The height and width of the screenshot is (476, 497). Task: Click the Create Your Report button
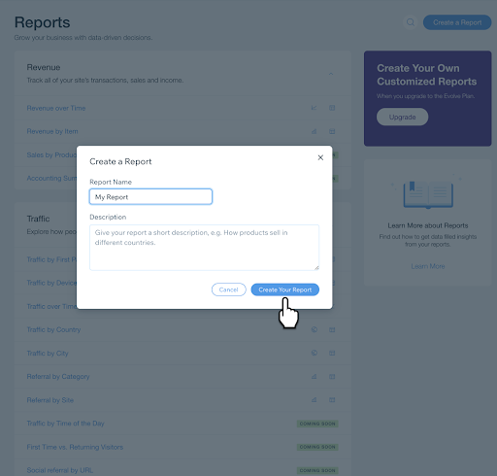click(x=285, y=289)
